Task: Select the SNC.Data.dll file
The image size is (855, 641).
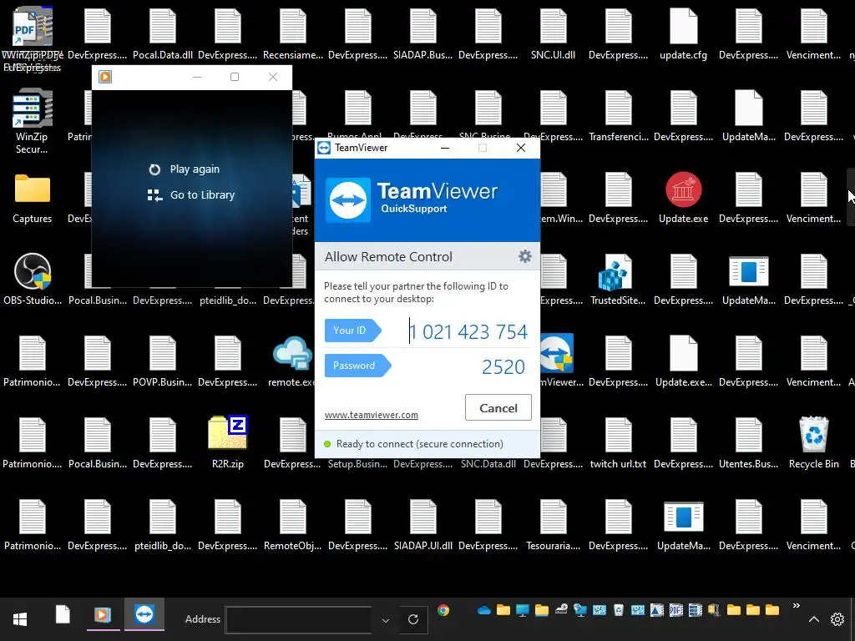Action: pos(488,464)
